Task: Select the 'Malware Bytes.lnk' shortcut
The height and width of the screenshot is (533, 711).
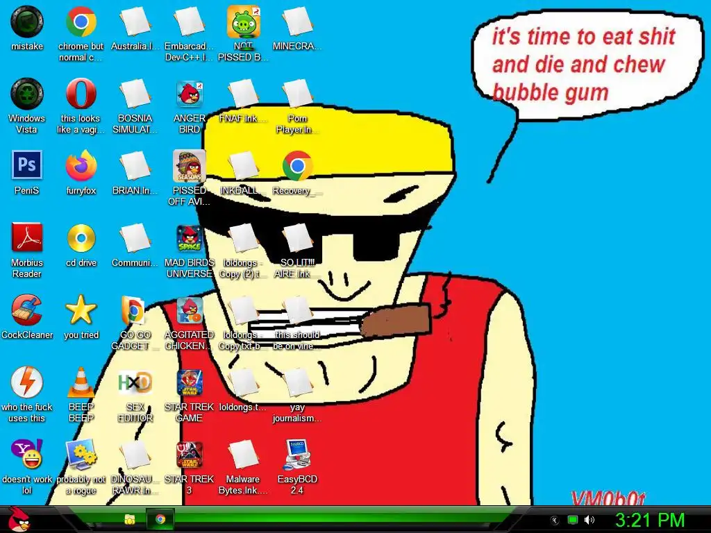Action: tap(244, 454)
